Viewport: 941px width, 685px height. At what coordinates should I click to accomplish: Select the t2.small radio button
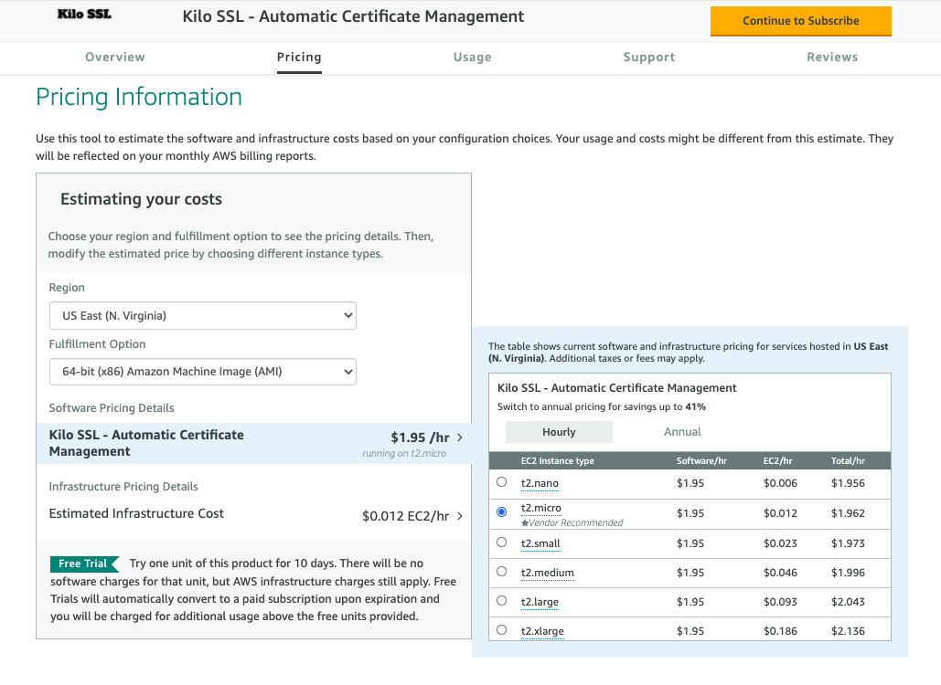(x=501, y=543)
